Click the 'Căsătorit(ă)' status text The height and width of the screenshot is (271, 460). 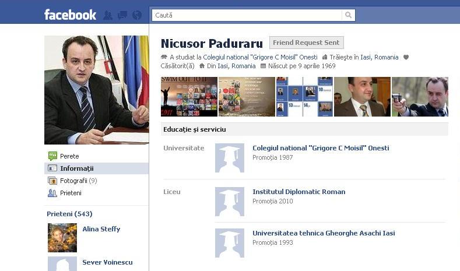(x=177, y=66)
